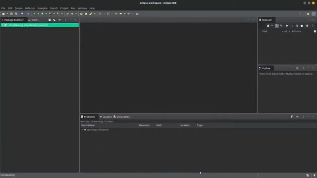
Task: Open a Terminal via the blue terminal icon
Action: (22, 14)
